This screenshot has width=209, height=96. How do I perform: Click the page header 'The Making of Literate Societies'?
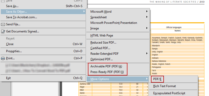point(173,2)
